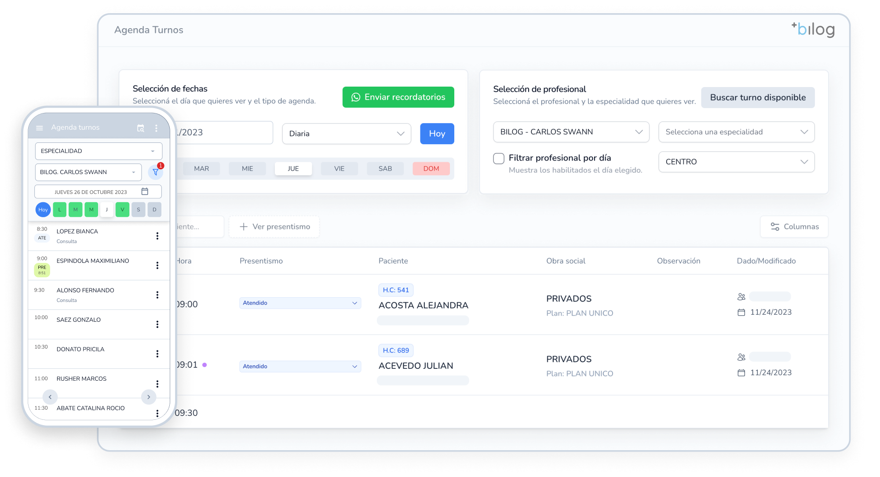Click the right arrow at bottom of phone screen
This screenshot has height=477, width=880.
click(x=149, y=397)
